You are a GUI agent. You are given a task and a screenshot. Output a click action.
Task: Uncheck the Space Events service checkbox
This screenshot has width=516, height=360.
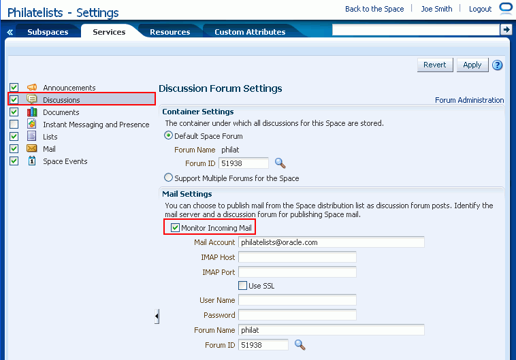pyautogui.click(x=14, y=161)
